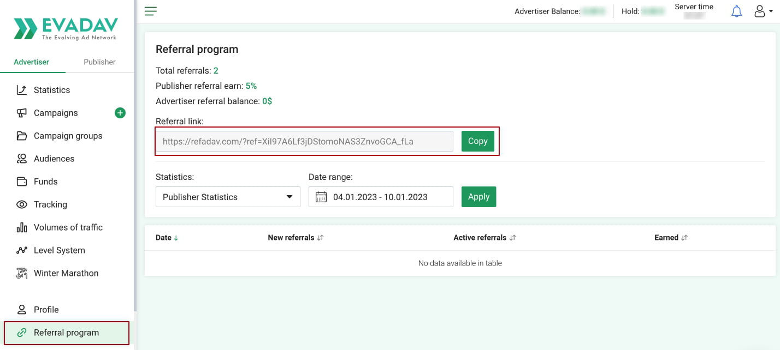Click the calendar icon in date range
This screenshot has height=350, width=780.
[x=321, y=197]
